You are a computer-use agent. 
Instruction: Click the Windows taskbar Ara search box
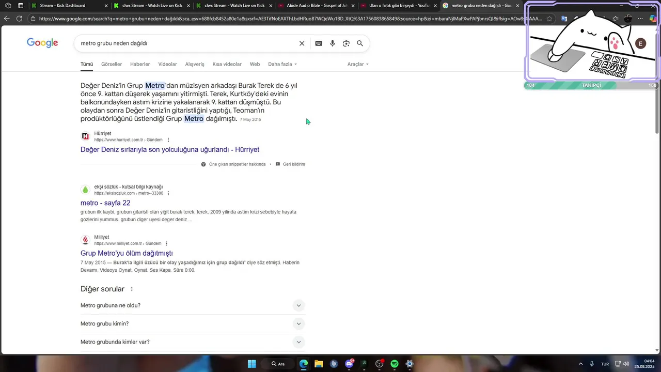pos(278,364)
